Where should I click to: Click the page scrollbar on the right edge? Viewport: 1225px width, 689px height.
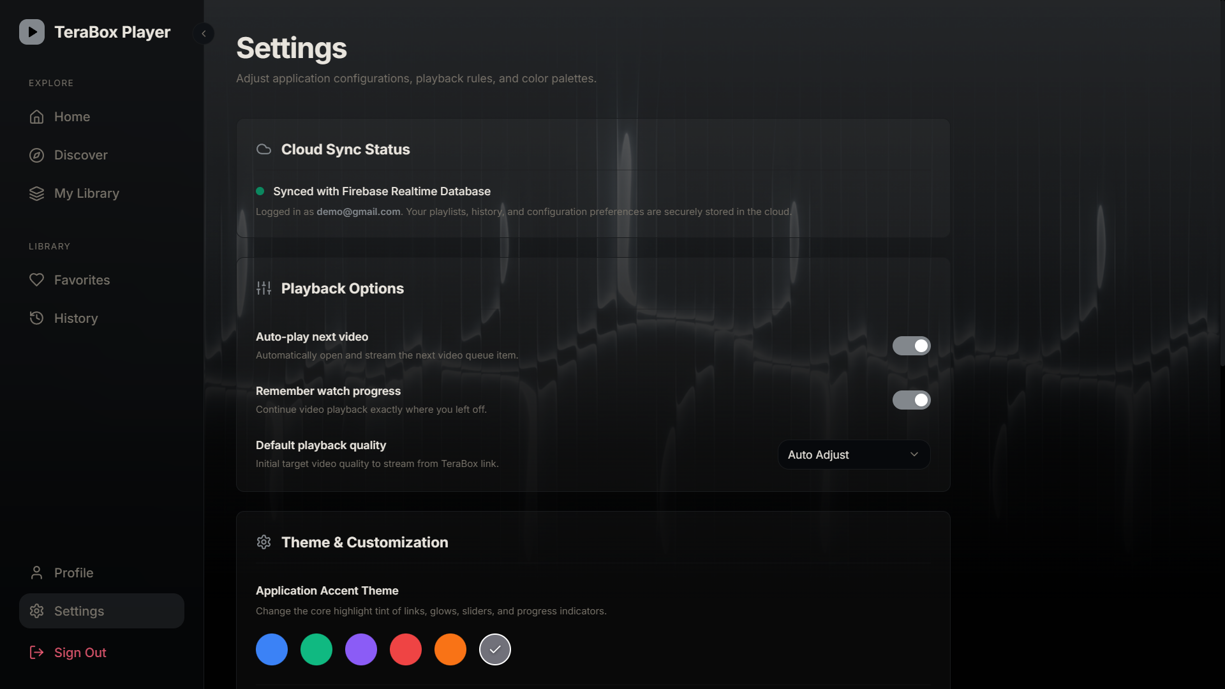1222,184
